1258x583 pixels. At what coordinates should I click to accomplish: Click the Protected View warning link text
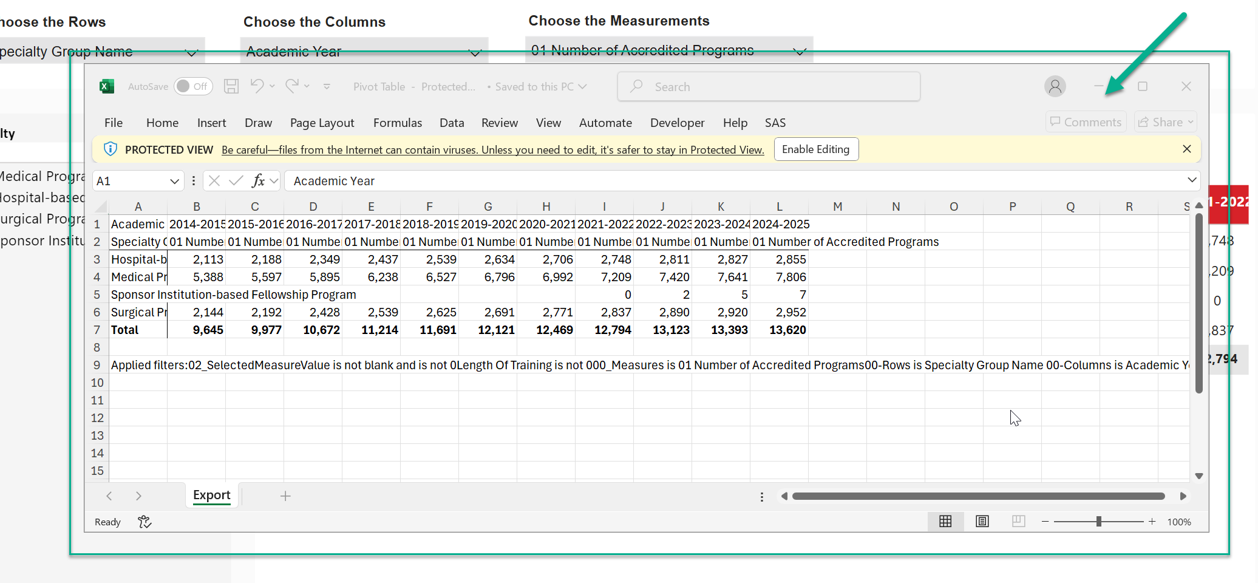coord(492,149)
